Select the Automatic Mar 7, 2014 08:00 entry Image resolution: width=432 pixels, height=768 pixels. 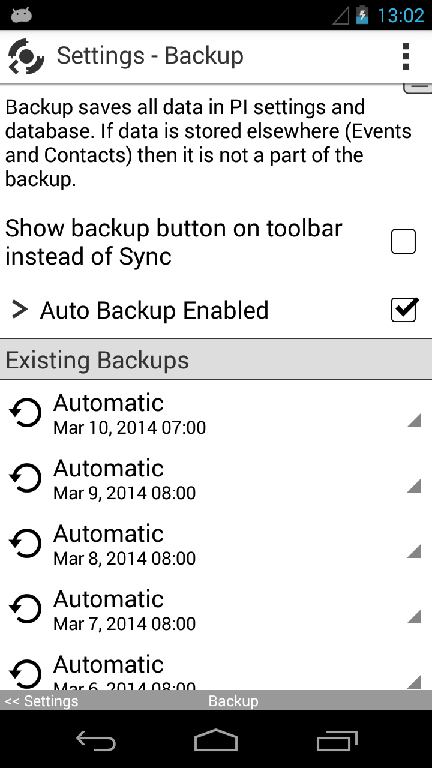(216, 610)
